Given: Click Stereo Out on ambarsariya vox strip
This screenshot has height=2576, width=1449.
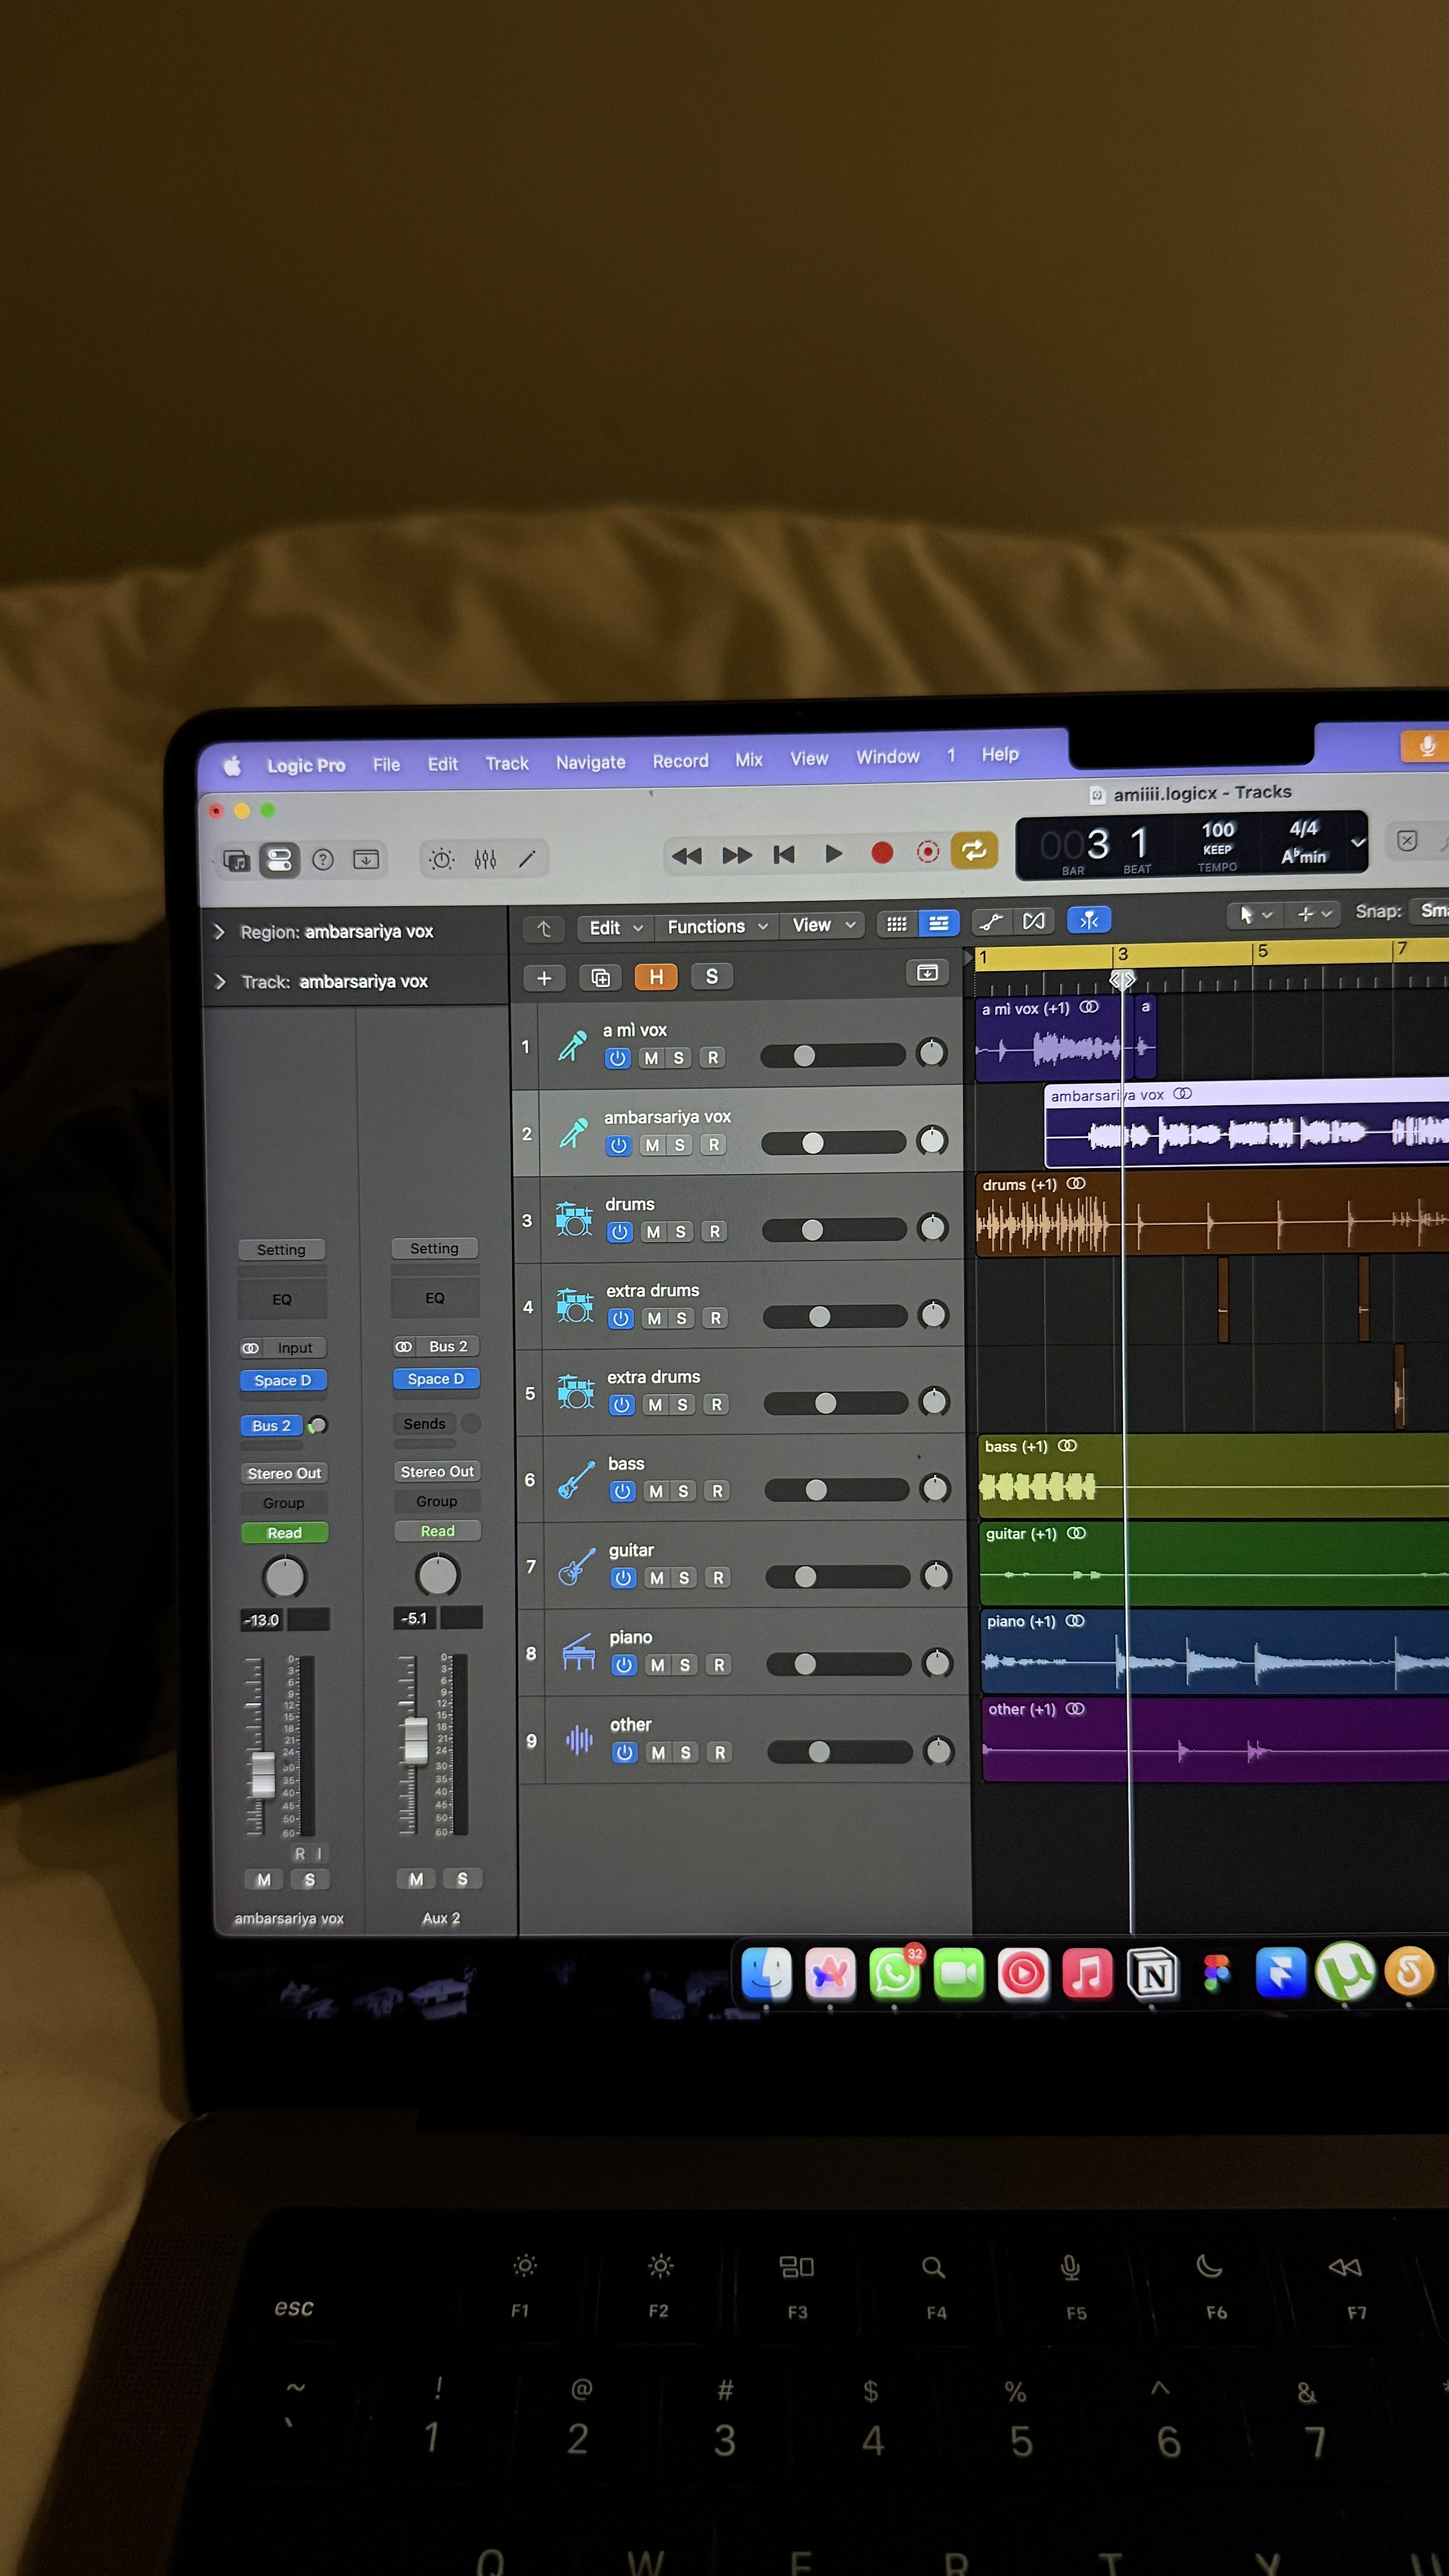Looking at the screenshot, I should coord(284,1473).
